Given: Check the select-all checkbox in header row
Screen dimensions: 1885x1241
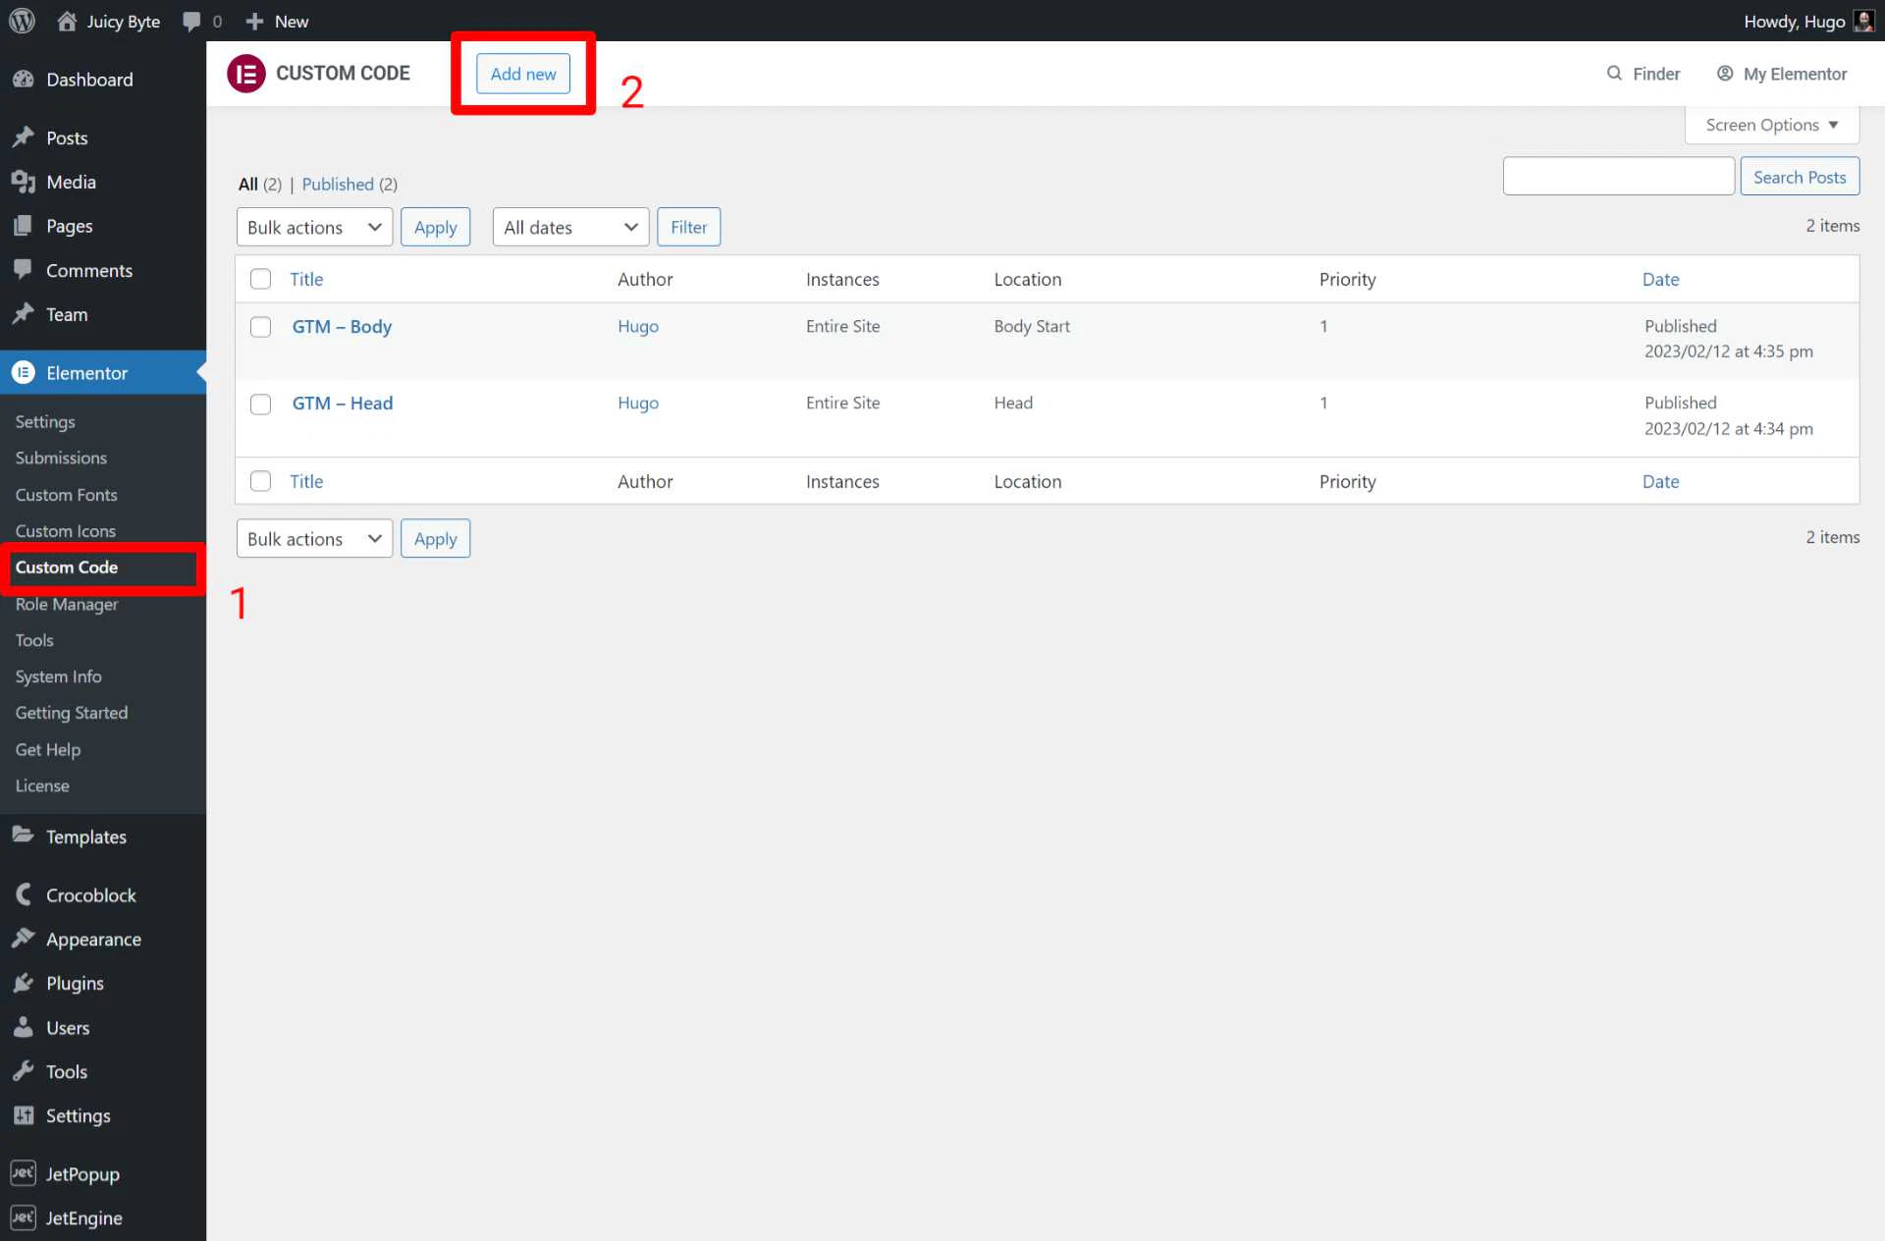Looking at the screenshot, I should [x=260, y=279].
